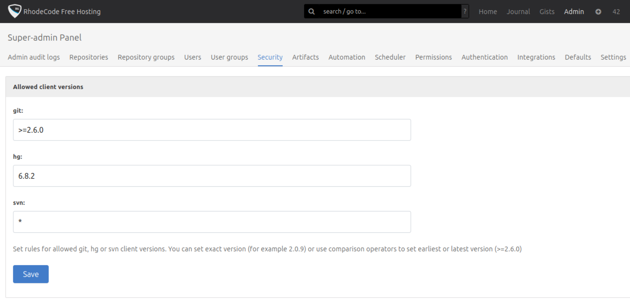Open the Scheduler tab
Screen dimensions: 630x306
(390, 57)
